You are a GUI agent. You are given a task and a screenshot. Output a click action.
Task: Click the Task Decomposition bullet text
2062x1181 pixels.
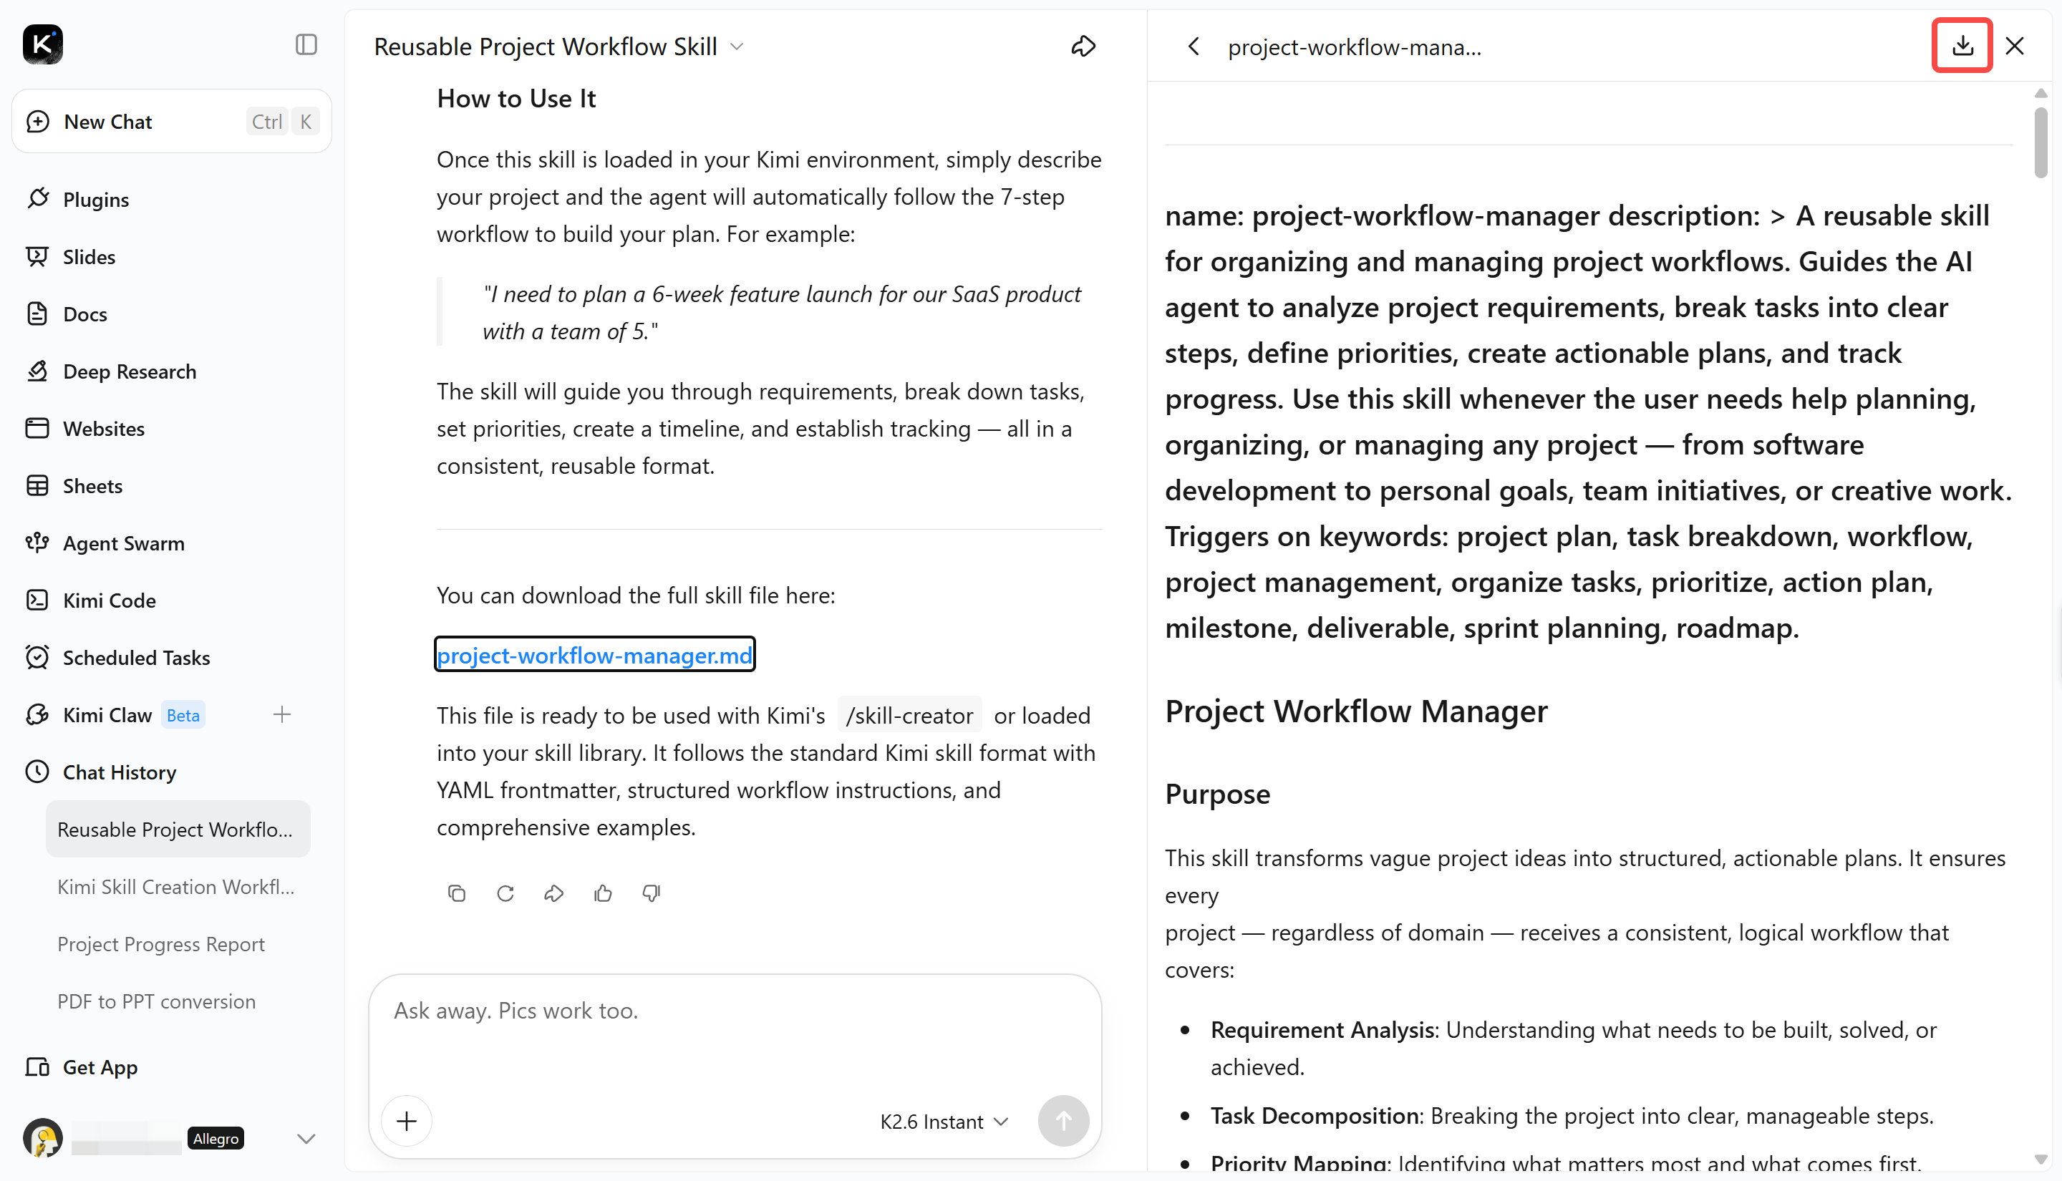tap(1572, 1116)
